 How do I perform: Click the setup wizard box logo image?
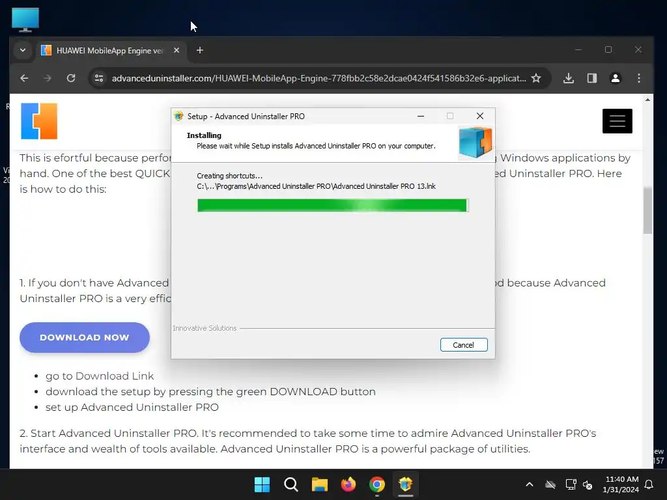coord(475,143)
